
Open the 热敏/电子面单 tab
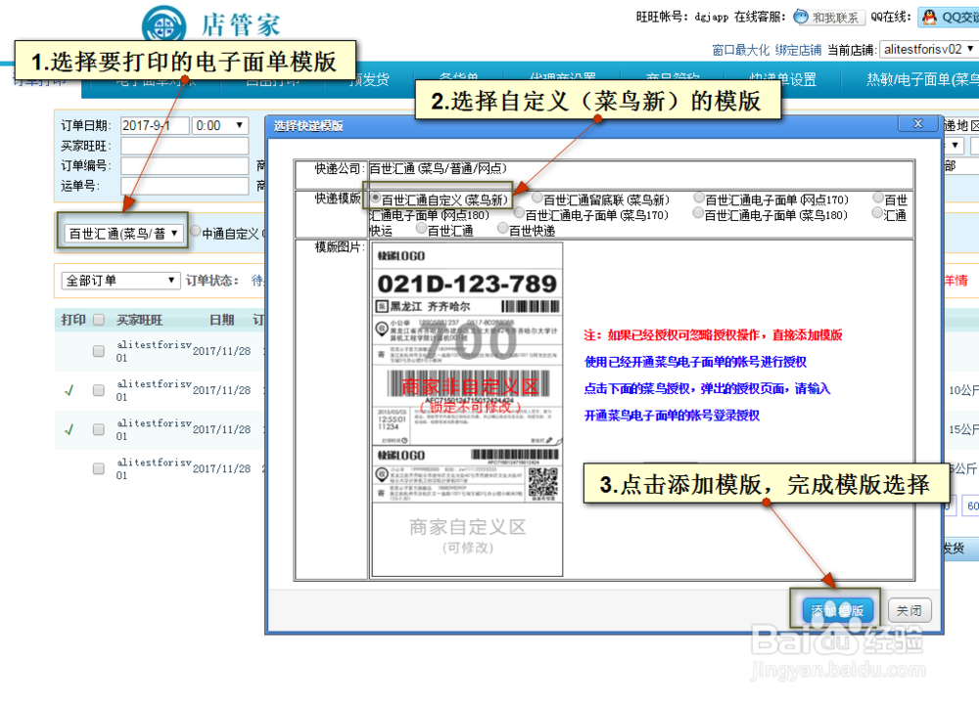pos(921,80)
